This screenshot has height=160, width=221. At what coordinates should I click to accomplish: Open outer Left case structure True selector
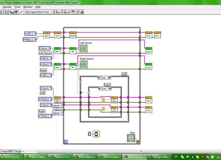coord(104,78)
